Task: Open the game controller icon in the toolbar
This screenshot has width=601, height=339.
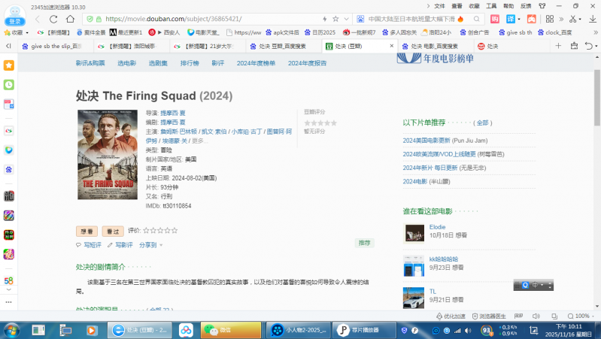Action: click(531, 19)
